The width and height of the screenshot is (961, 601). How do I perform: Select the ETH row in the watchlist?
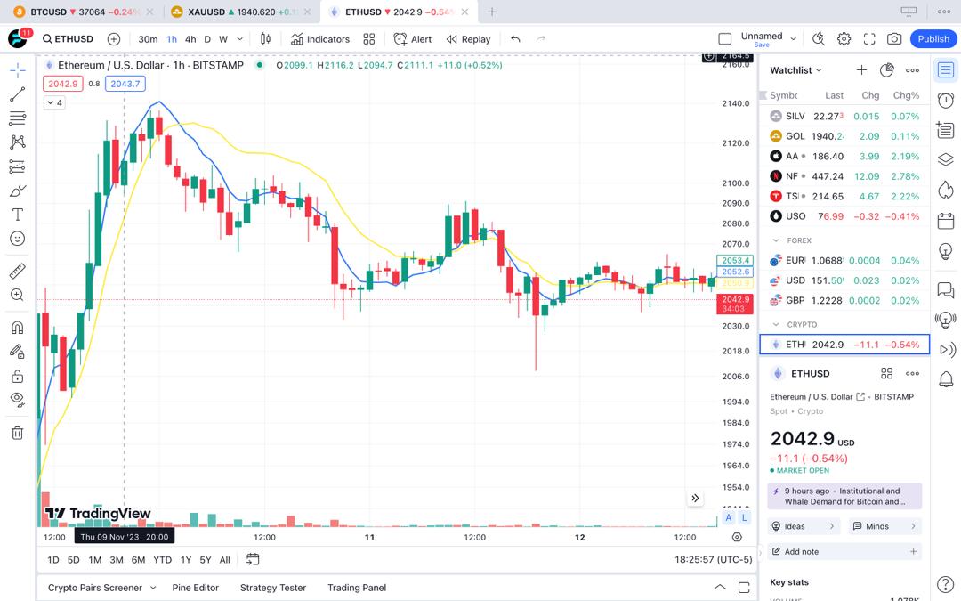pos(844,345)
